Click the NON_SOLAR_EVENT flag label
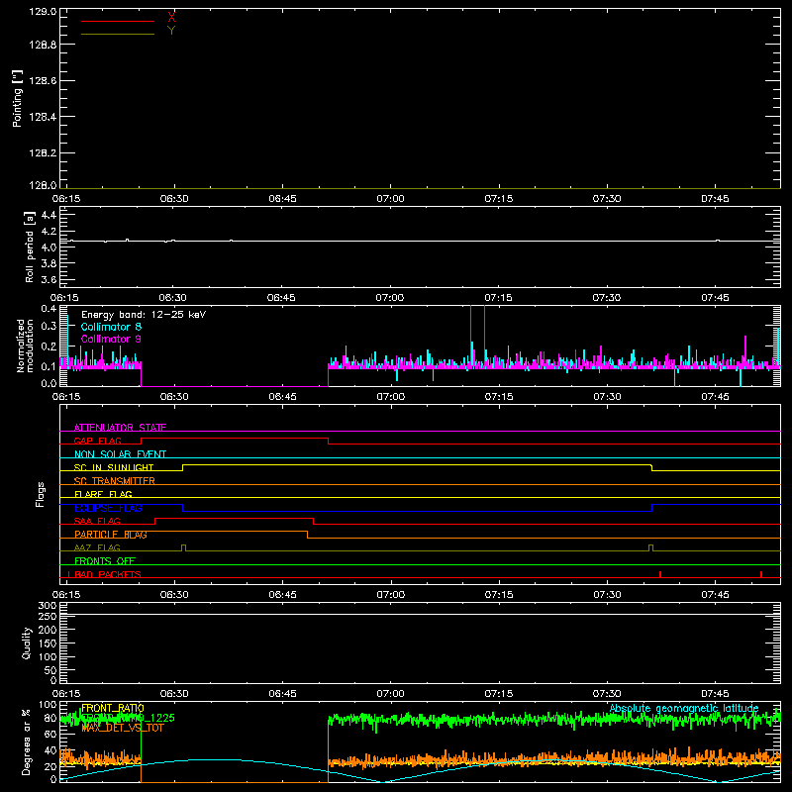This screenshot has height=792, width=792. [120, 454]
